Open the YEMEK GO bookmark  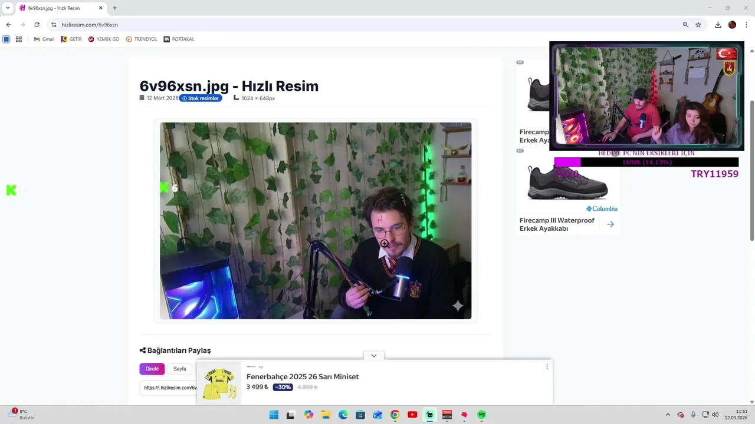pos(104,39)
